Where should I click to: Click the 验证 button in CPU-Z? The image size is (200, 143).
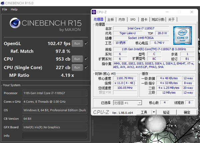click(166, 113)
